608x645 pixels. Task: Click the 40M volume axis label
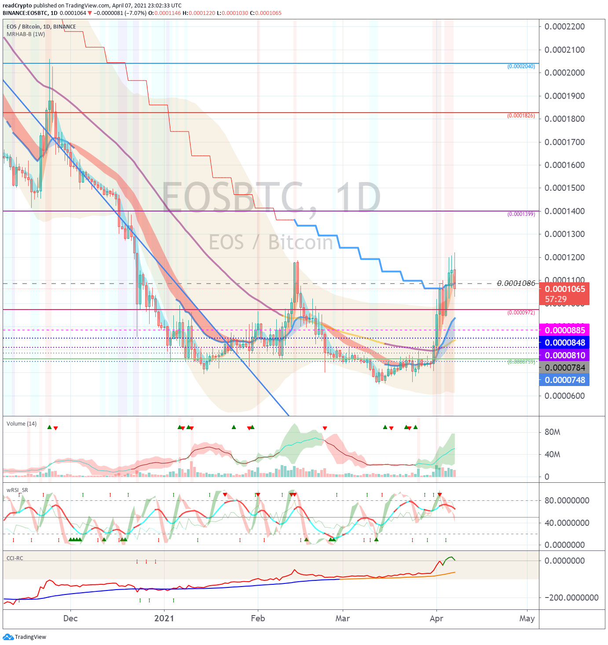coord(552,454)
